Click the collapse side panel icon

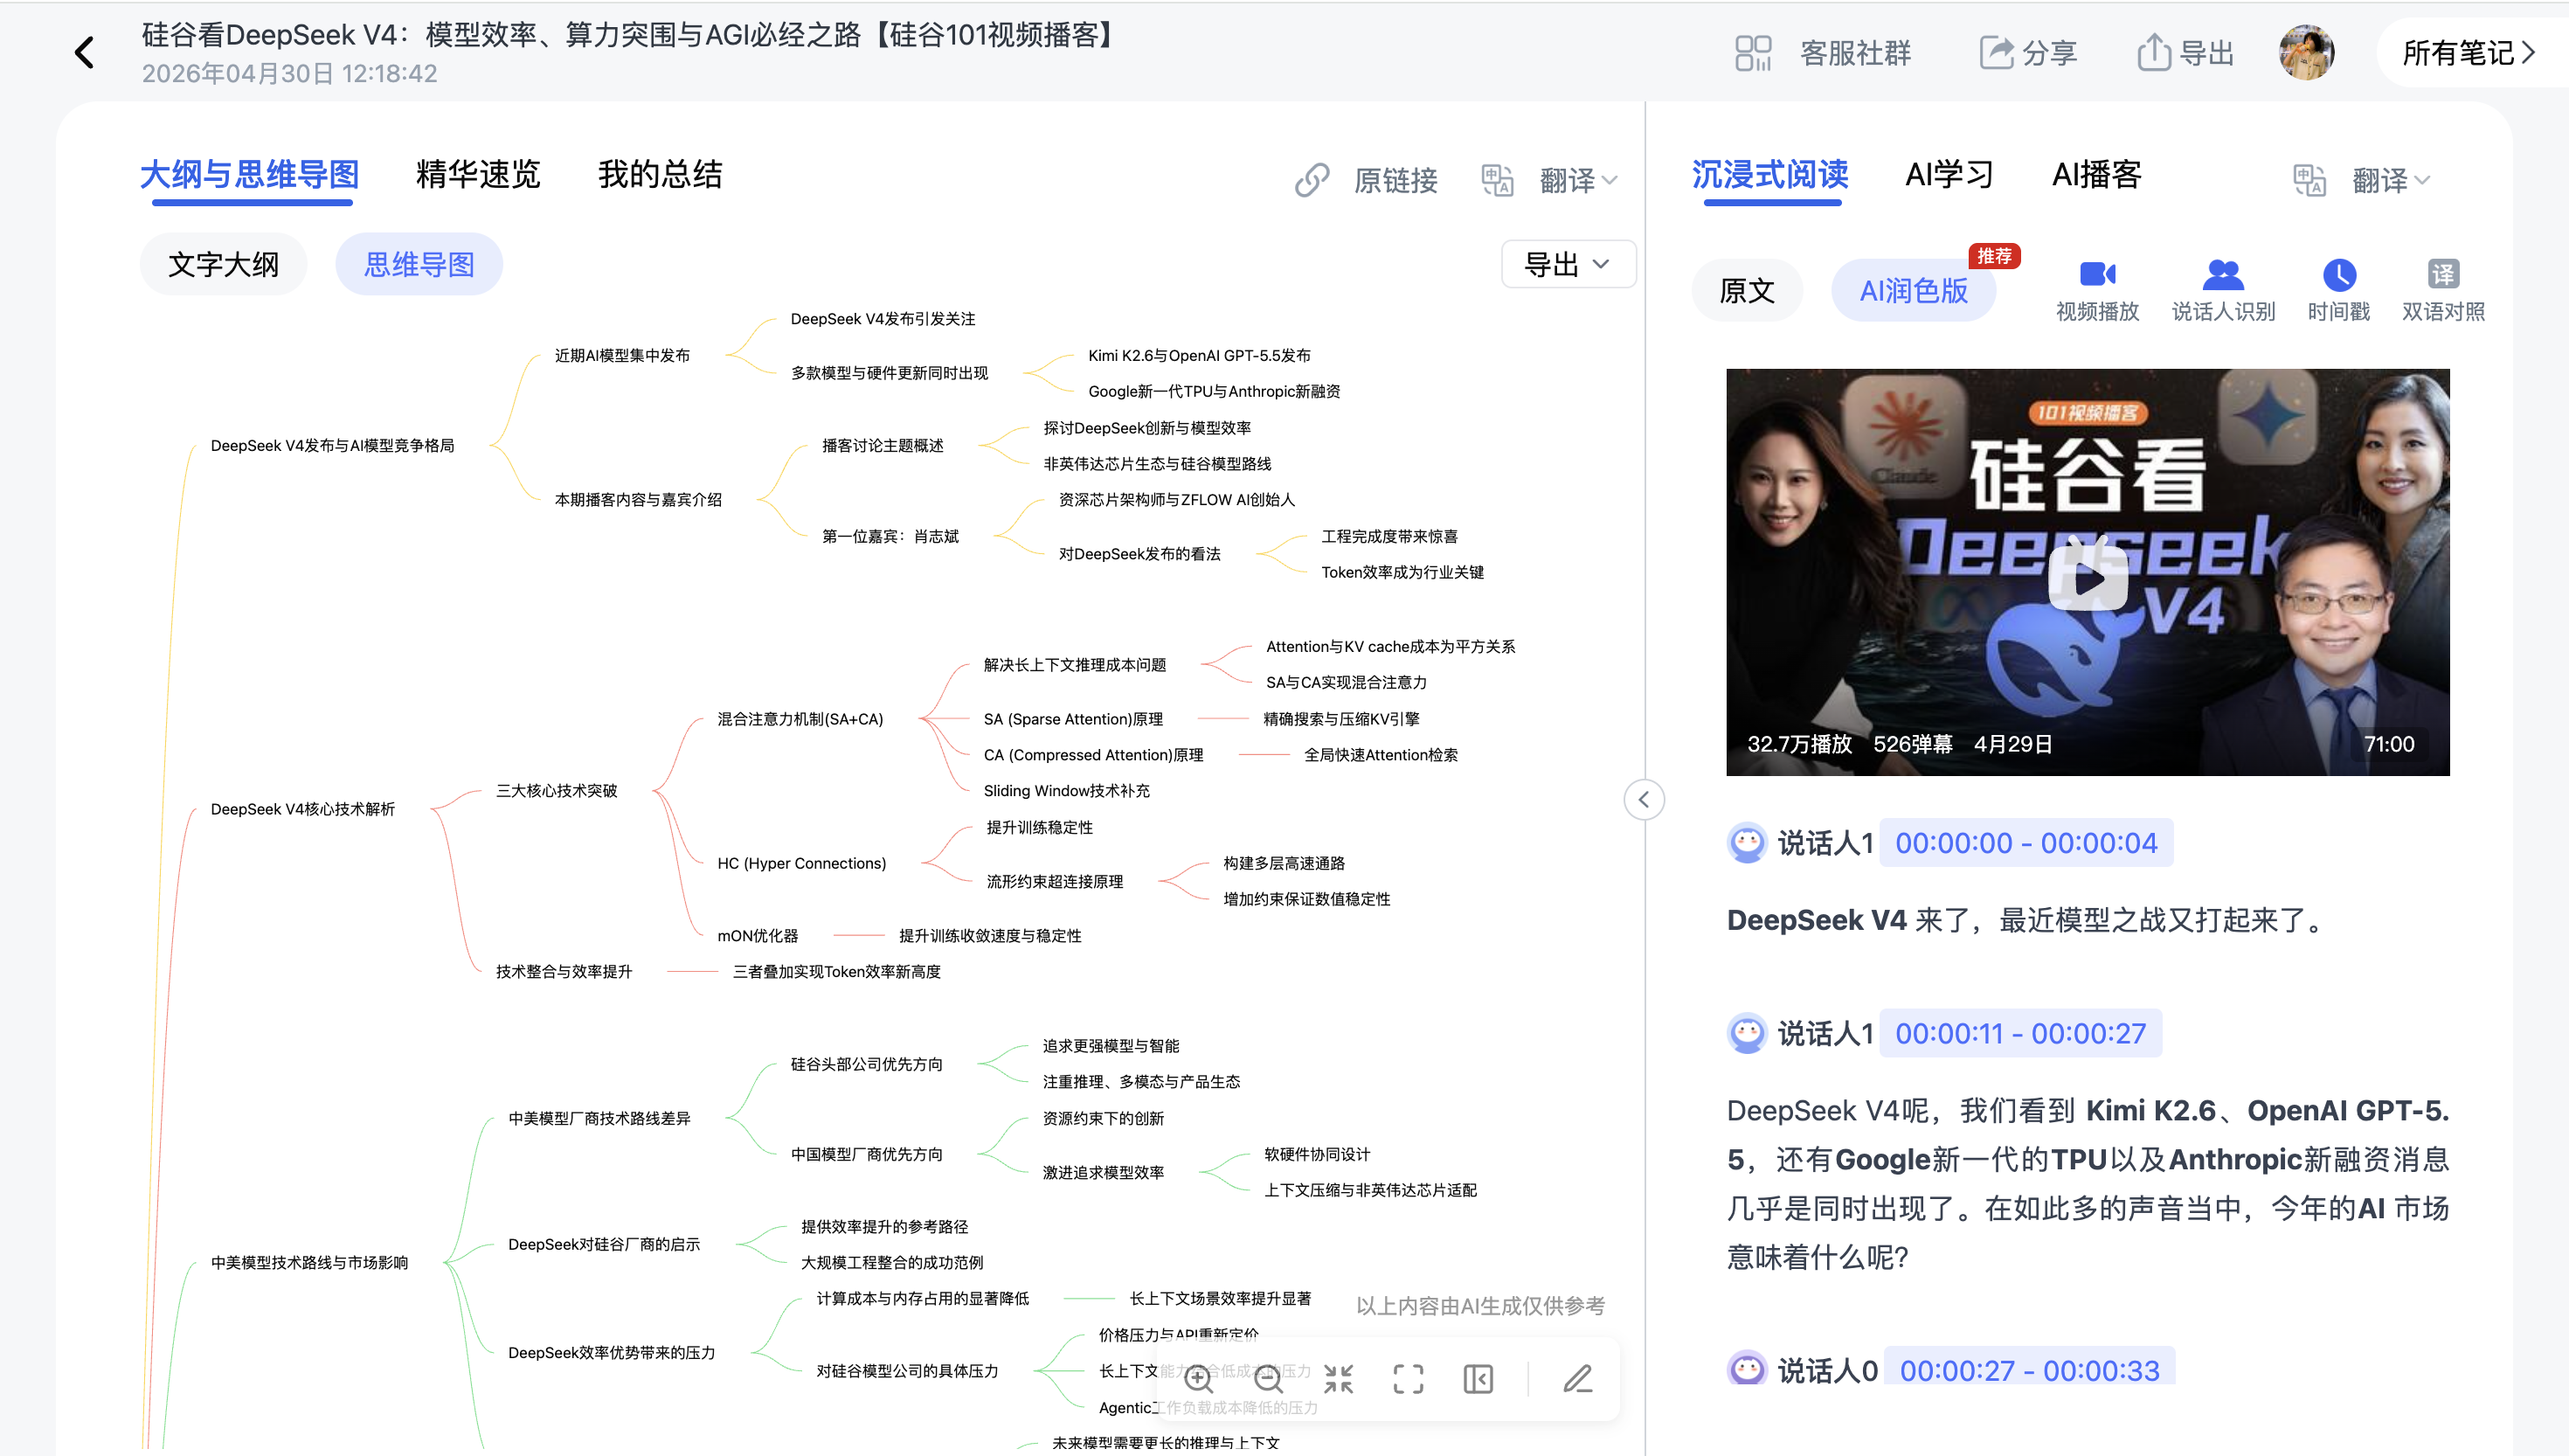pyautogui.click(x=1478, y=1379)
